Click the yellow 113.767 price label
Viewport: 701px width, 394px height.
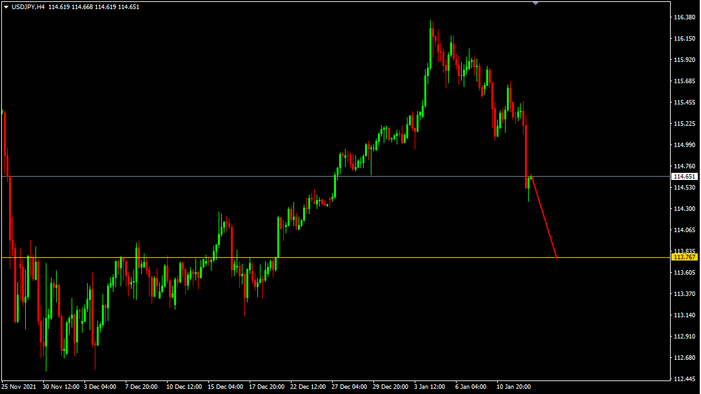click(684, 257)
